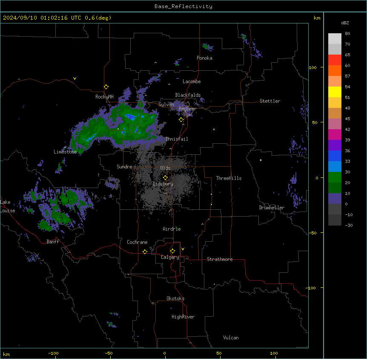Click the Vulcan city label
Viewport: 367px width, 359px height.
click(231, 338)
